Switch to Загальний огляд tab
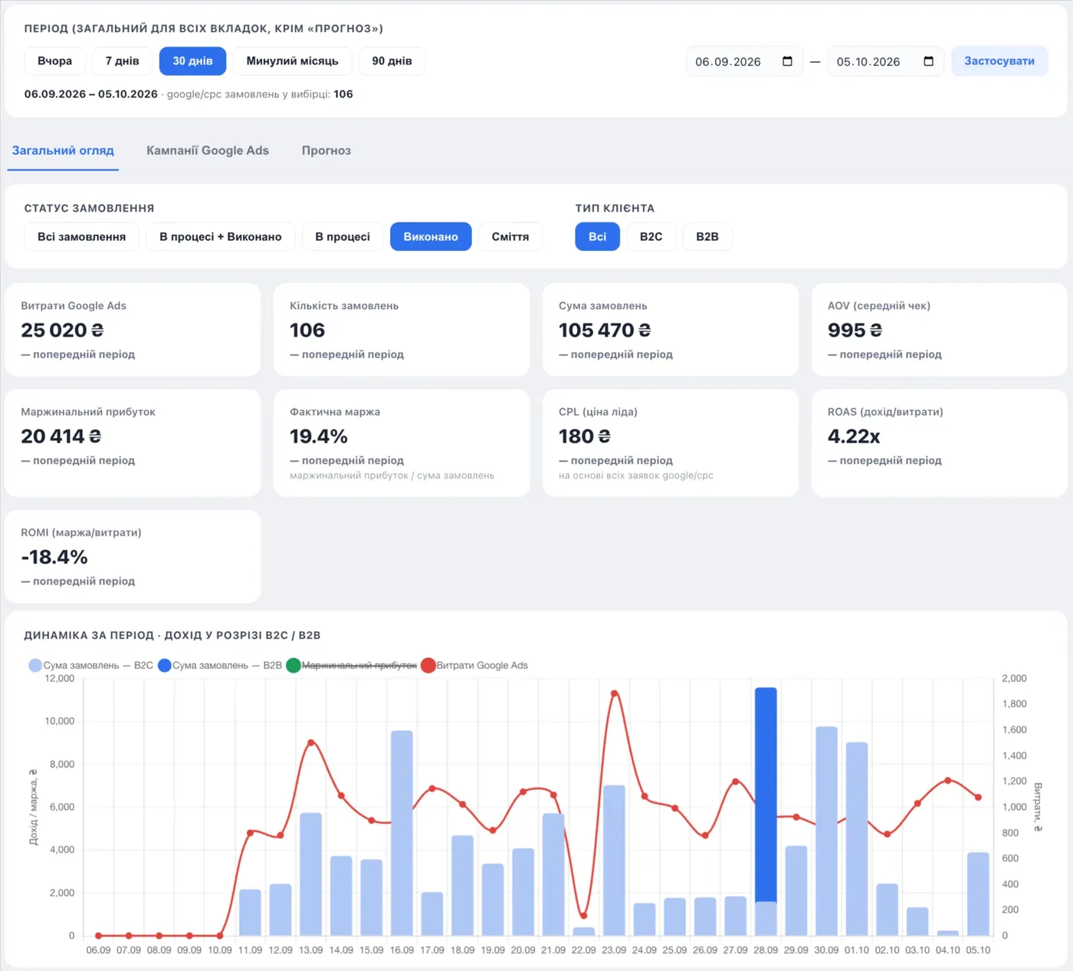Image resolution: width=1073 pixels, height=971 pixels. click(x=63, y=150)
